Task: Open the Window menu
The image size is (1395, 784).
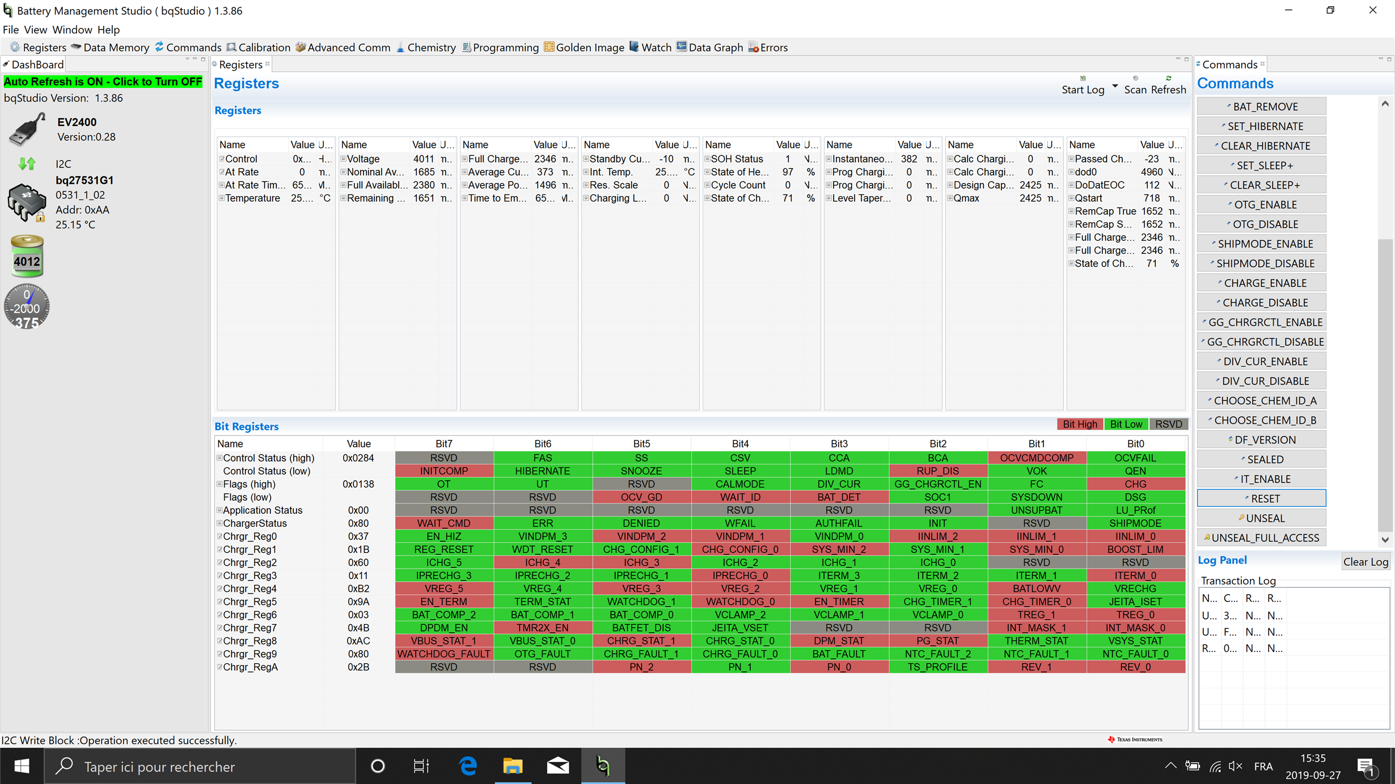Action: [x=72, y=29]
